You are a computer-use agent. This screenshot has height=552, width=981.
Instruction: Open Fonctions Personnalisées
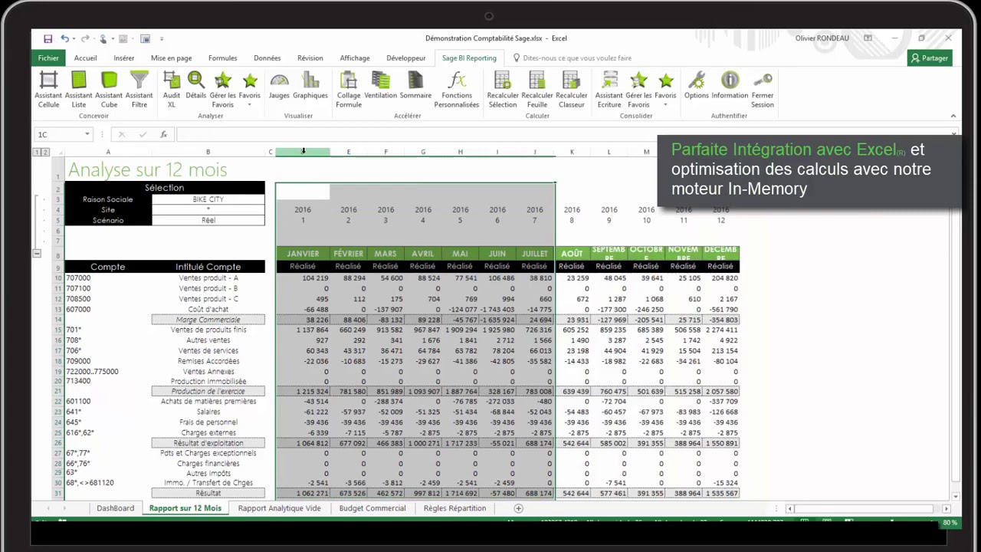point(457,89)
